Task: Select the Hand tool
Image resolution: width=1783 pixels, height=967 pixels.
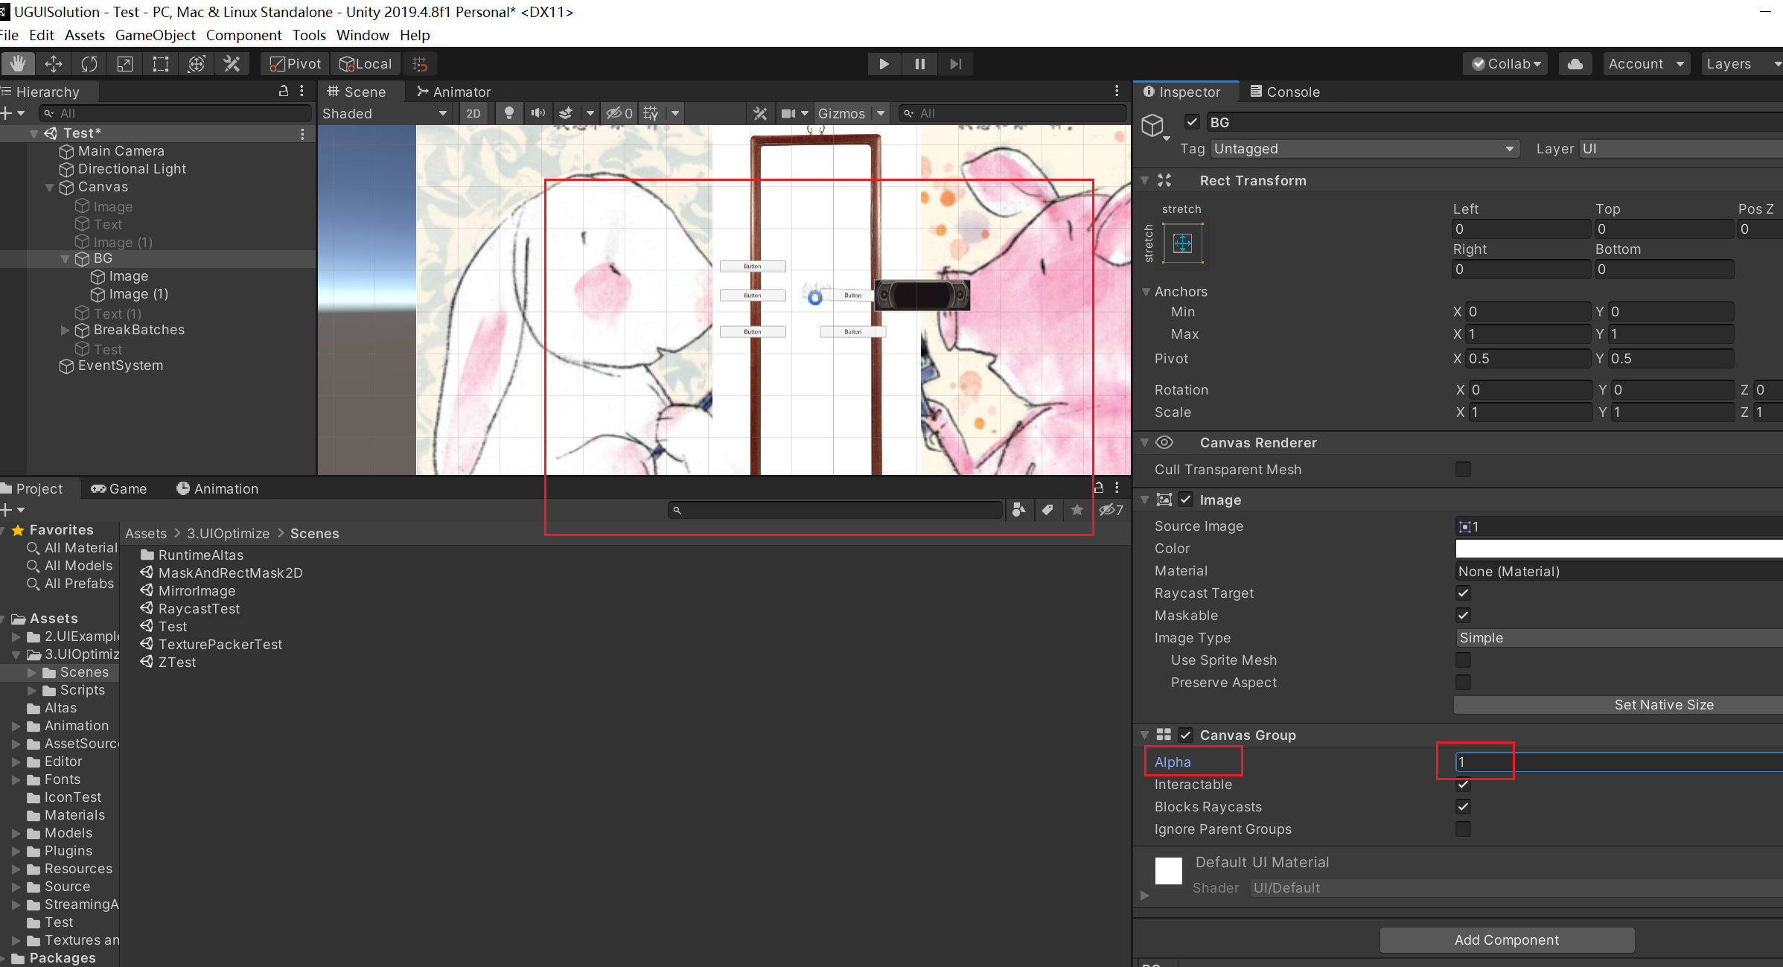Action: click(x=18, y=64)
